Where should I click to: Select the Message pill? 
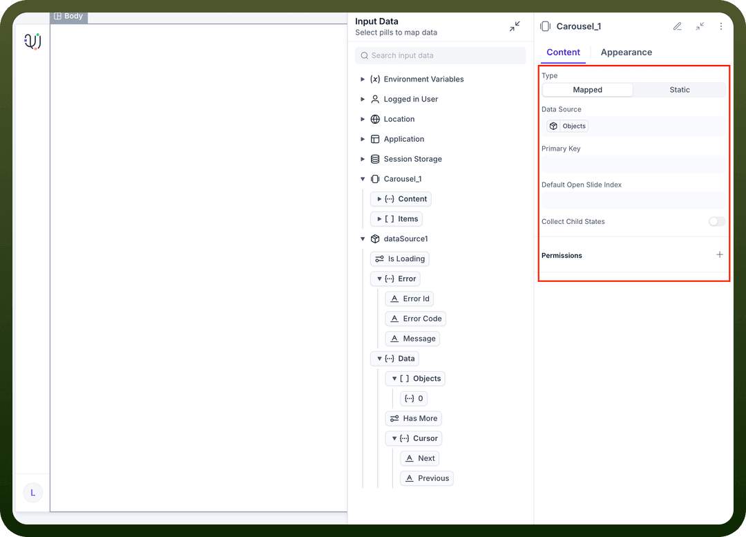click(x=412, y=339)
